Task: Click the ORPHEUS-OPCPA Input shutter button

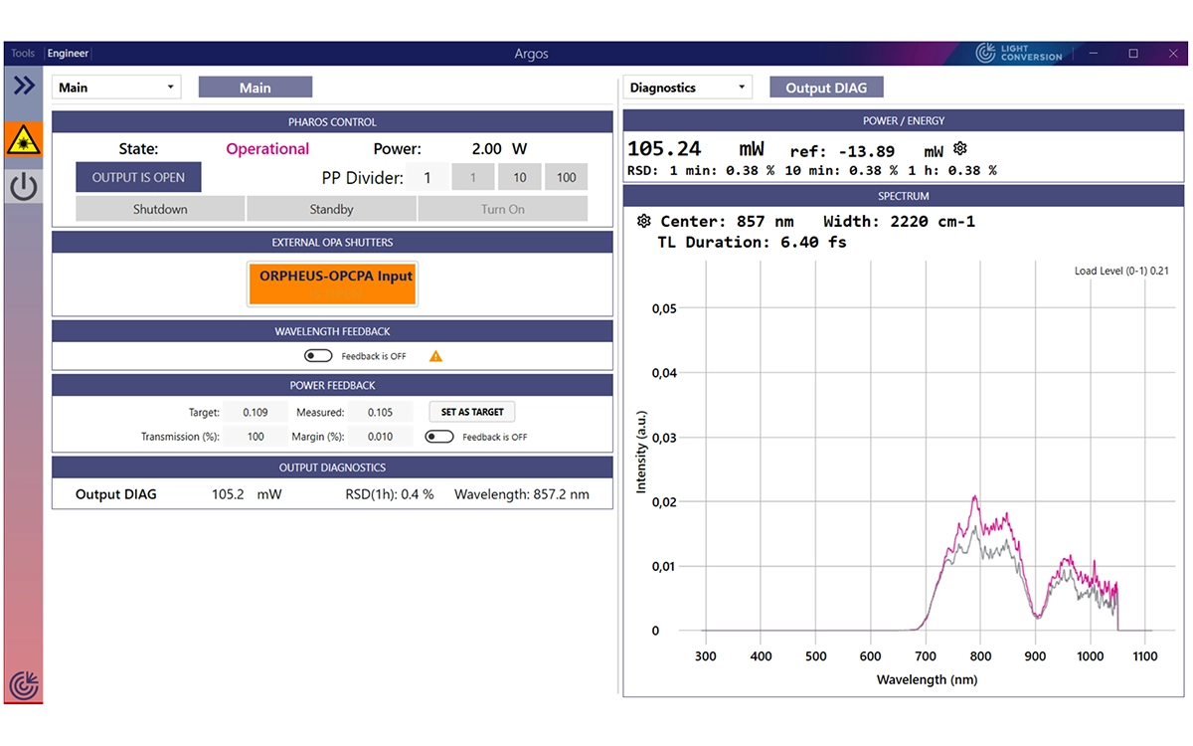Action: 332,283
